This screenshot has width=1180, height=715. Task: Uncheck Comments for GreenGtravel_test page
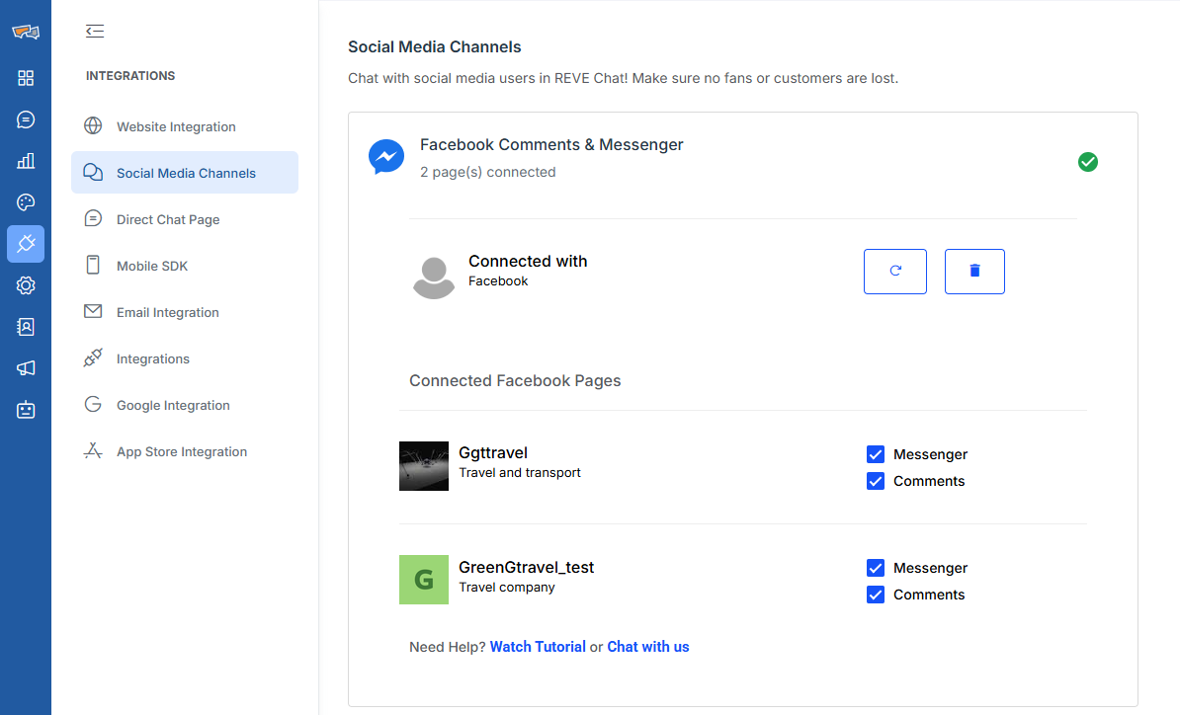click(x=876, y=595)
